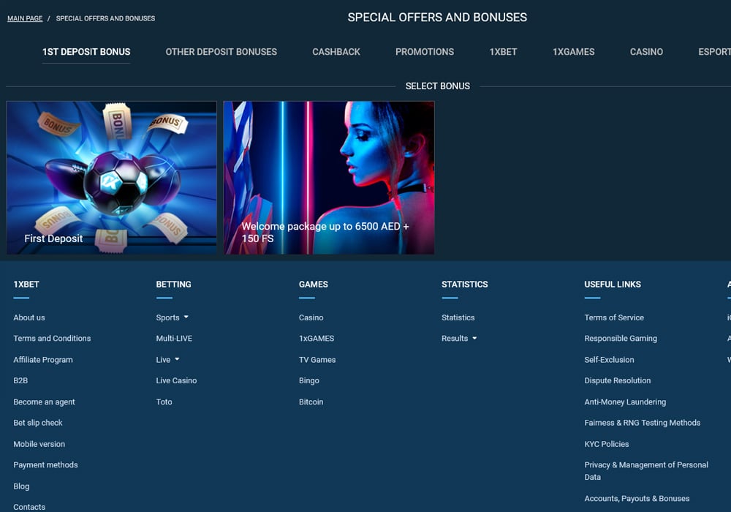The height and width of the screenshot is (512, 731).
Task: Open Privacy & Management of Personal Data
Action: 646,471
